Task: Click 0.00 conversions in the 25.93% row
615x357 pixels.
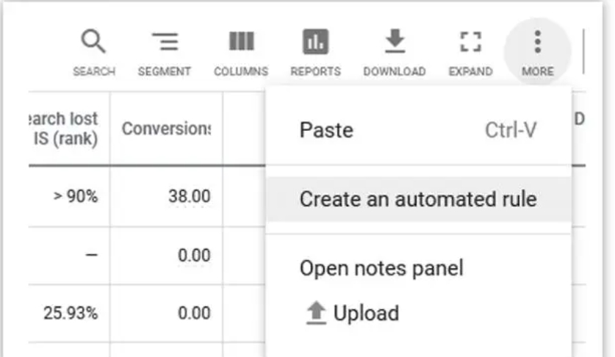Action: pos(194,313)
